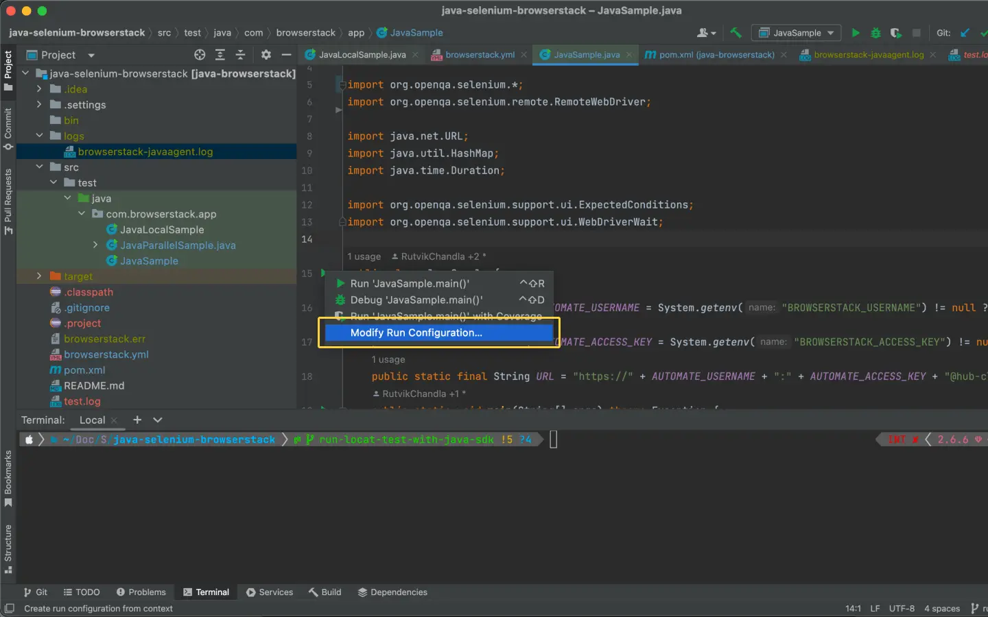
Task: Open the Services tool window
Action: pyautogui.click(x=270, y=592)
